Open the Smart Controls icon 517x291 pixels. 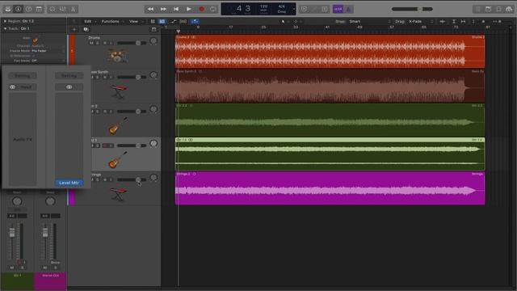(52, 9)
